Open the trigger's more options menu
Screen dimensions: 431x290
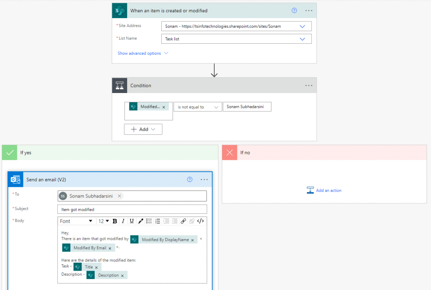click(x=309, y=11)
